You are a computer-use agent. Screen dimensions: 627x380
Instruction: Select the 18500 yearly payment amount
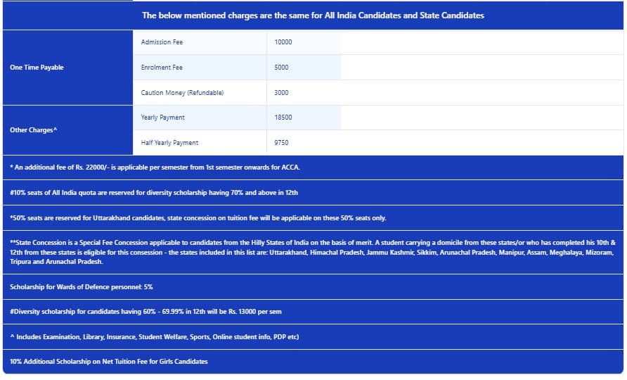pos(283,118)
